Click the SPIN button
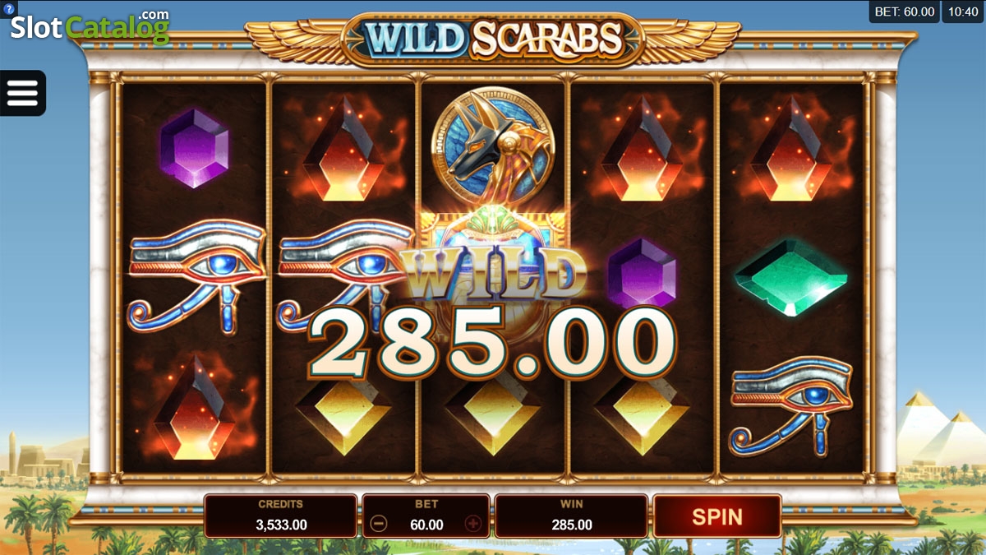Viewport: 986px width, 555px height. 716,516
